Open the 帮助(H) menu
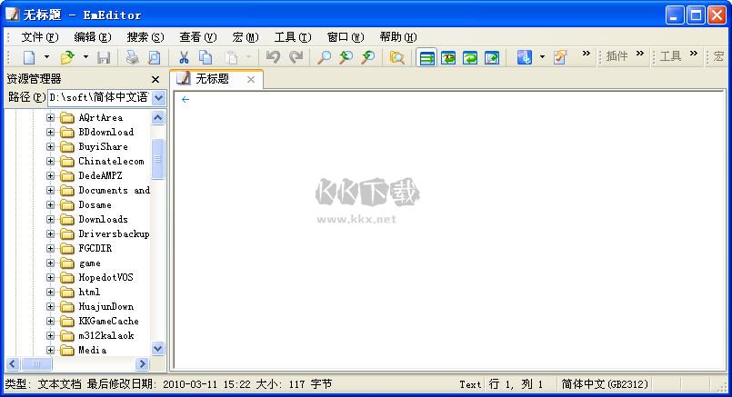The width and height of the screenshot is (732, 397). click(x=398, y=37)
